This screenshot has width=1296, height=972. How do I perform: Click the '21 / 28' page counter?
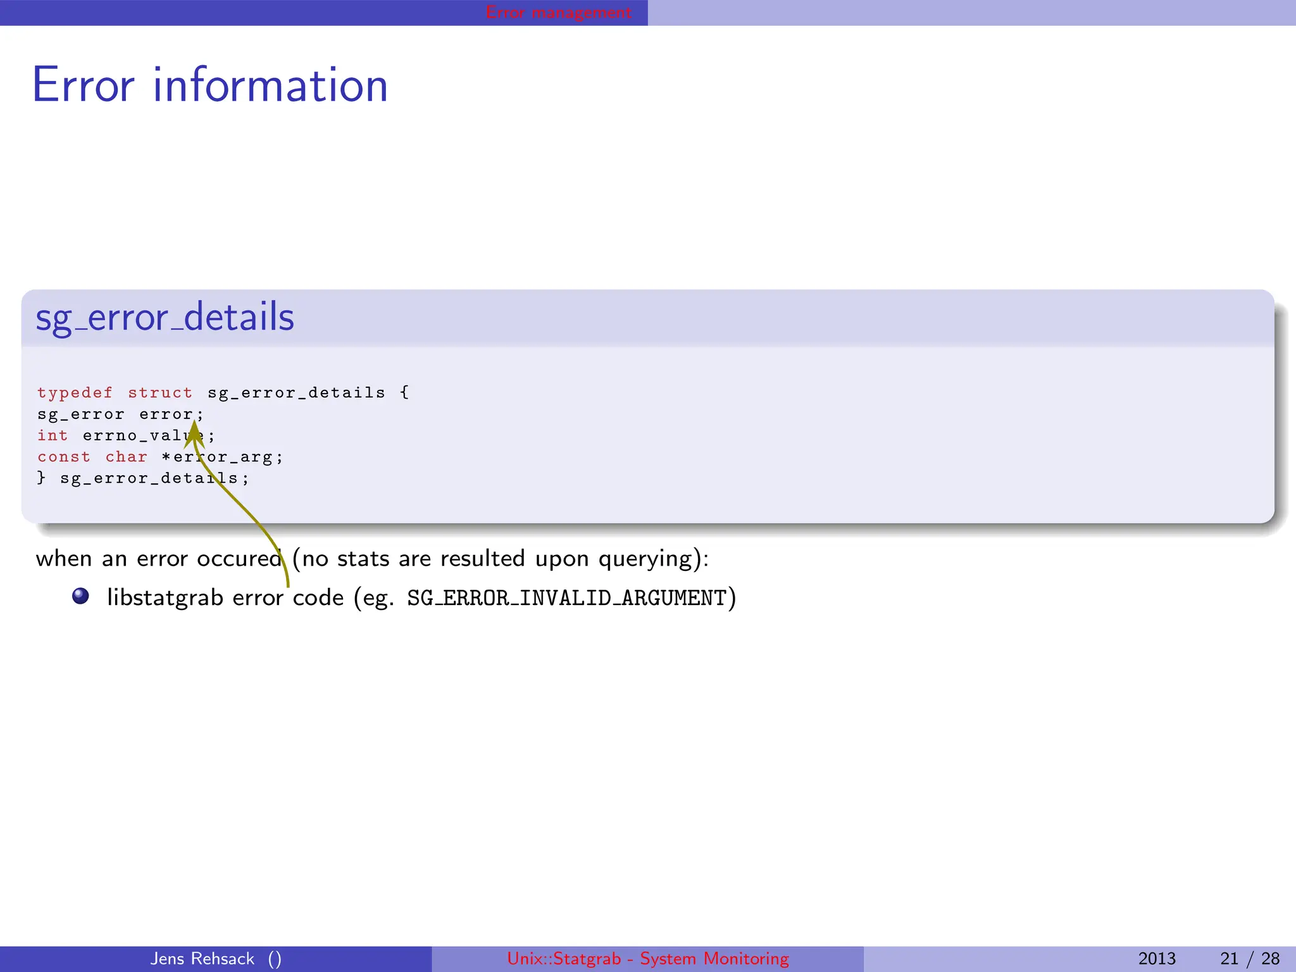point(1250,959)
